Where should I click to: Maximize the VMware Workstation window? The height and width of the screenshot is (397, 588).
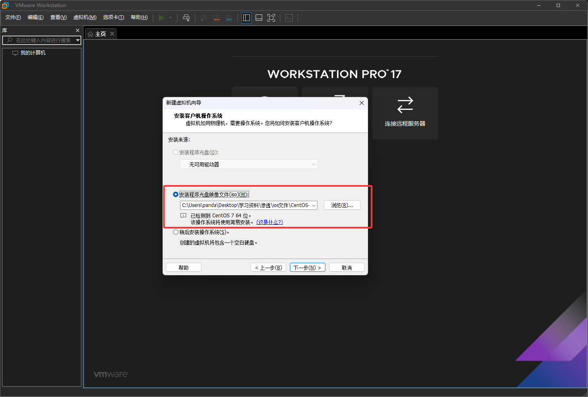tap(558, 5)
